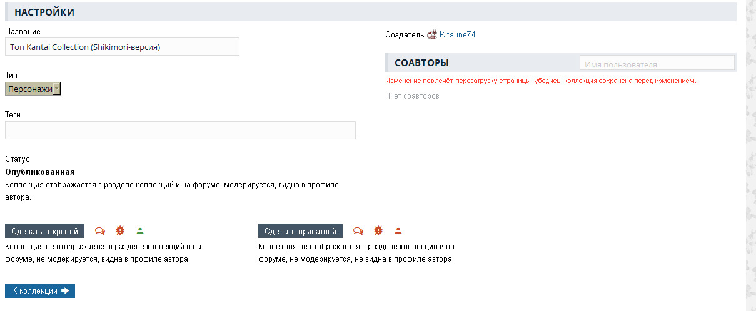Click the Опубликованная status text

tap(40, 172)
